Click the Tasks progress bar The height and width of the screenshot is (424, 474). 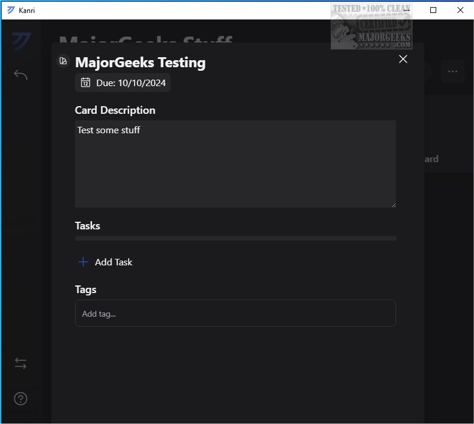(x=235, y=238)
